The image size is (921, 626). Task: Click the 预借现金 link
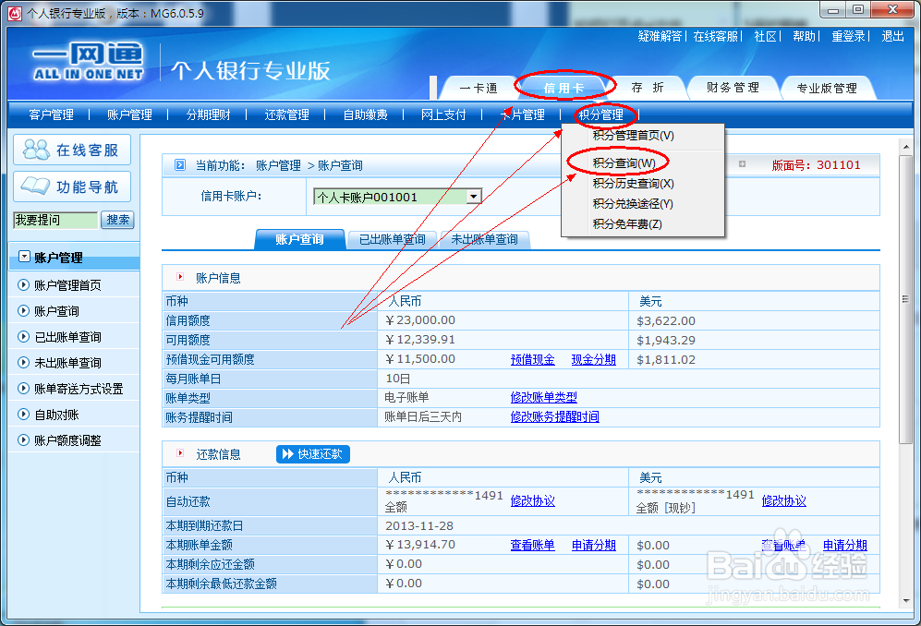(534, 359)
